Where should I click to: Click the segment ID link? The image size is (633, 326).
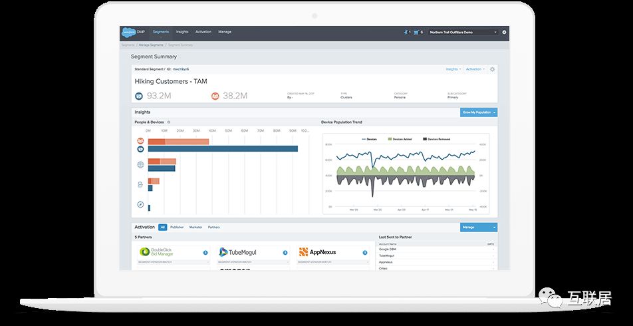click(x=181, y=69)
